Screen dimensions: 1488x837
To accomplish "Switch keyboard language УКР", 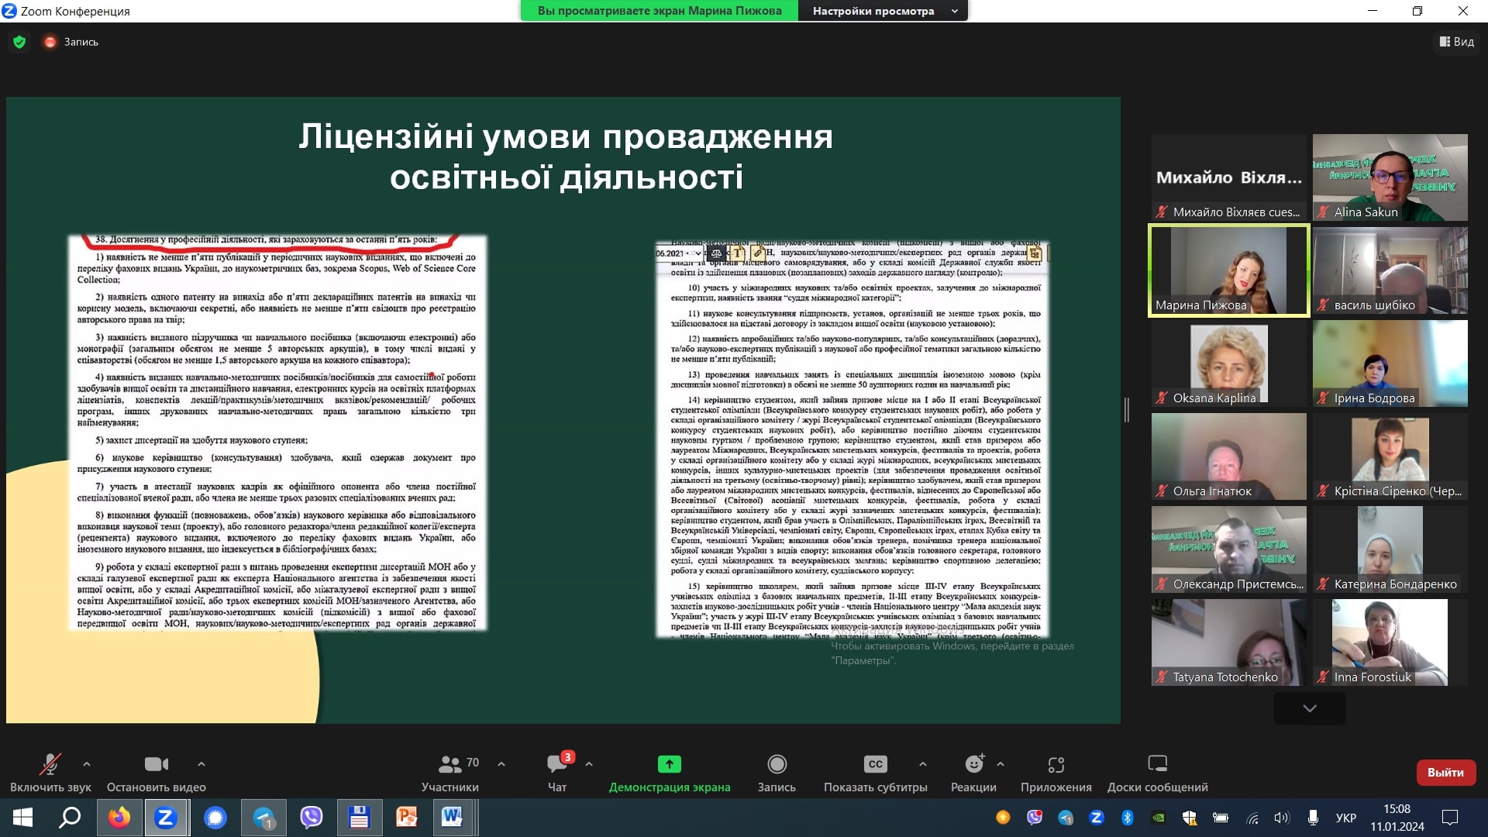I will tap(1346, 818).
